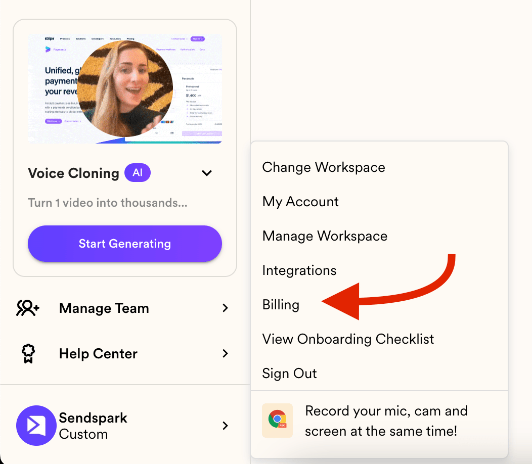Open Integrations menu entry
The height and width of the screenshot is (464, 532).
click(x=299, y=270)
